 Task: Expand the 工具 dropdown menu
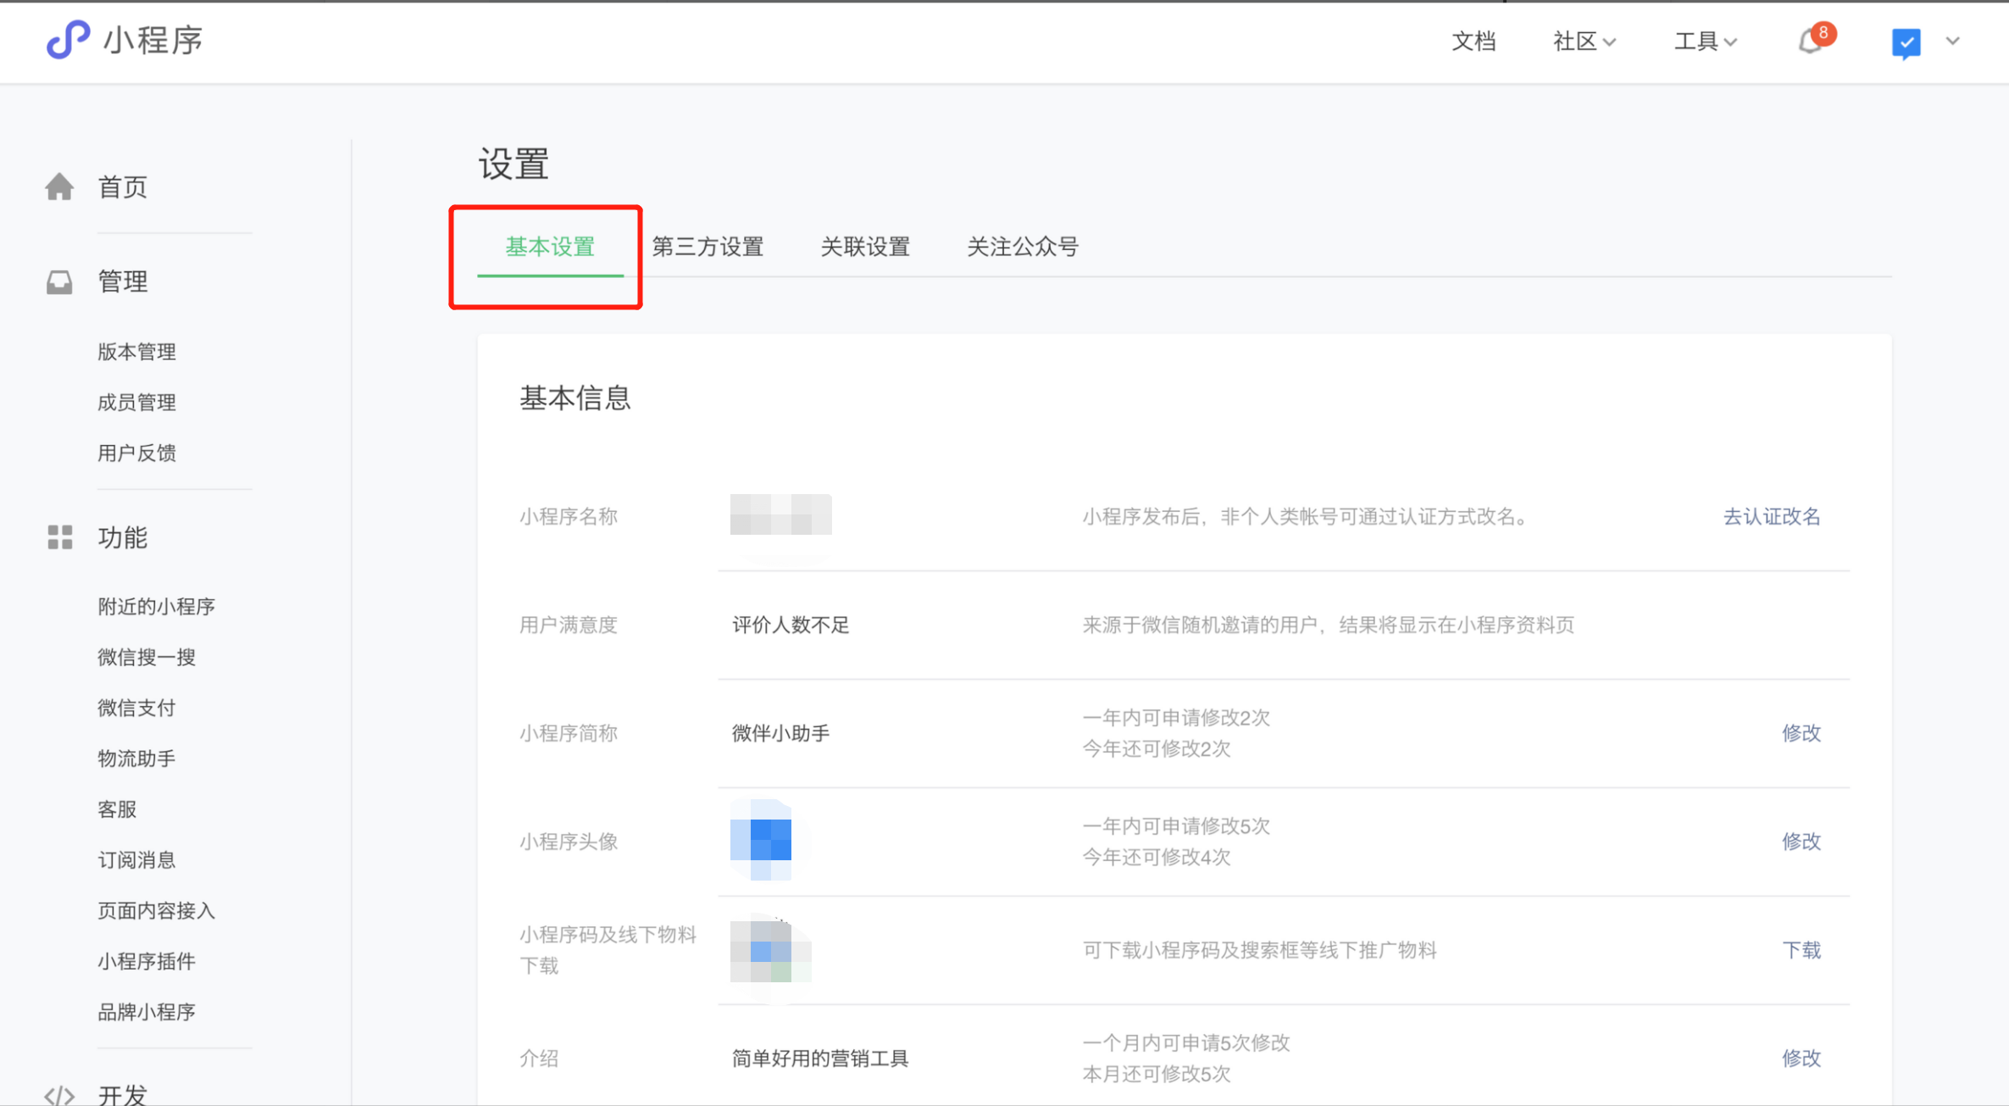[x=1704, y=42]
